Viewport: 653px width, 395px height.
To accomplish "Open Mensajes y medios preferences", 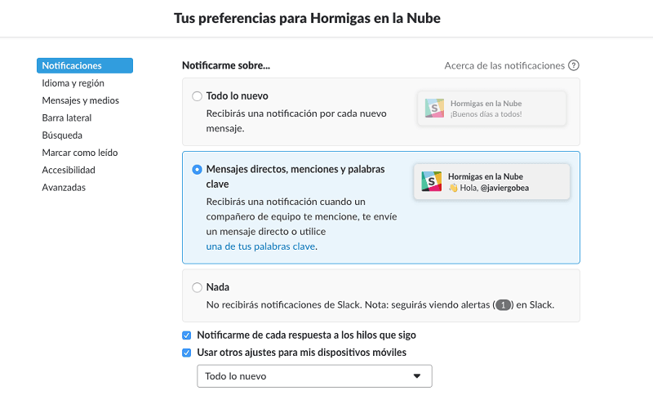I will (x=80, y=100).
